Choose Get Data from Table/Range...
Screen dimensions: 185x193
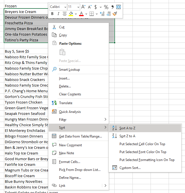click(x=79, y=136)
